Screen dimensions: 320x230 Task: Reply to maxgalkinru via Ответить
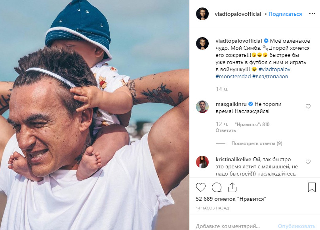click(x=225, y=130)
